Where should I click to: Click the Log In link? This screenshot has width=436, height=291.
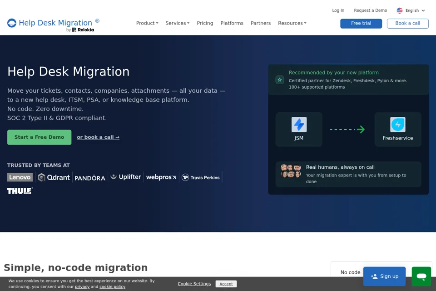click(x=338, y=10)
